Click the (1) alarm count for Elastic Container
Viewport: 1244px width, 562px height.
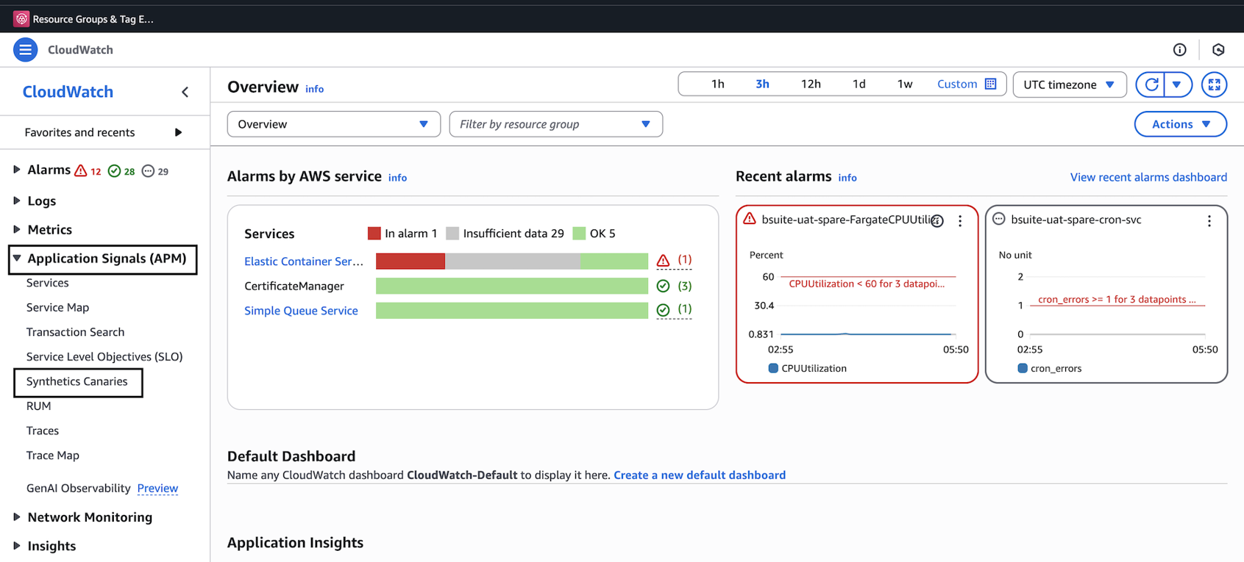pyautogui.click(x=685, y=259)
